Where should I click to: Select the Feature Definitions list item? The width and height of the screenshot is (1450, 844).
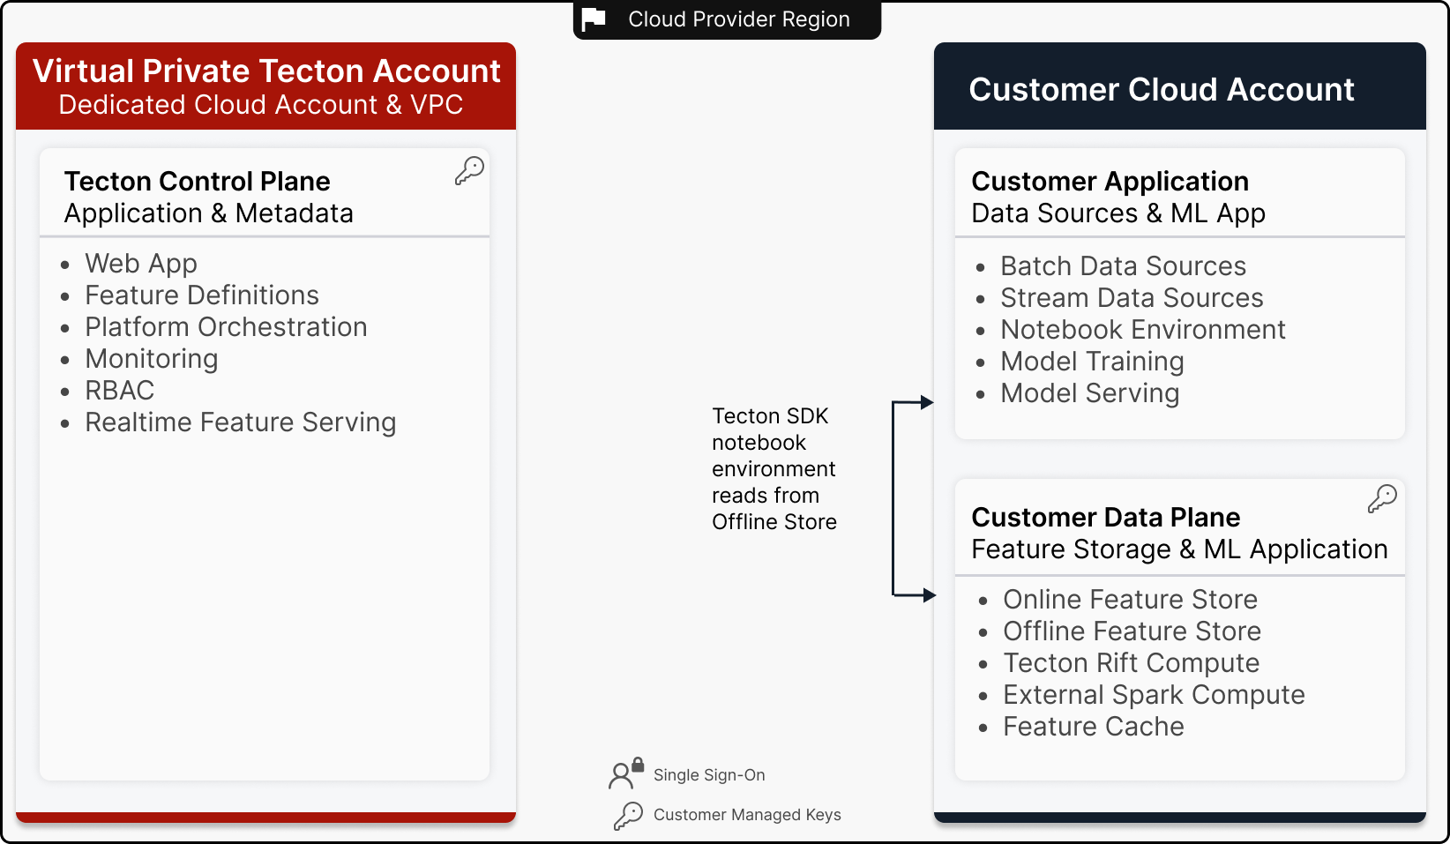tap(202, 295)
